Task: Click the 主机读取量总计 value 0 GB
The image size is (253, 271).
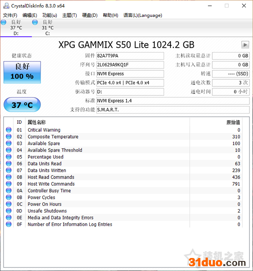Action: pos(230,56)
